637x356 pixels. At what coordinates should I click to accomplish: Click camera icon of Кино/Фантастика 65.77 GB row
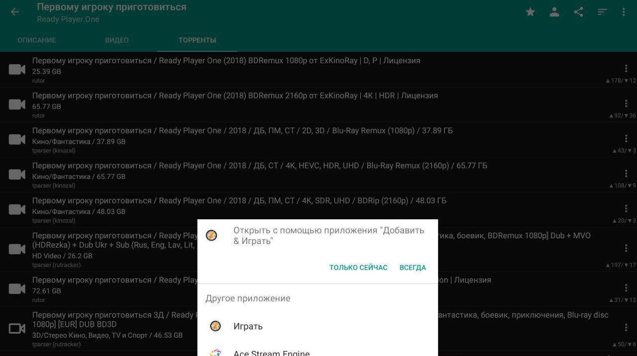17,175
